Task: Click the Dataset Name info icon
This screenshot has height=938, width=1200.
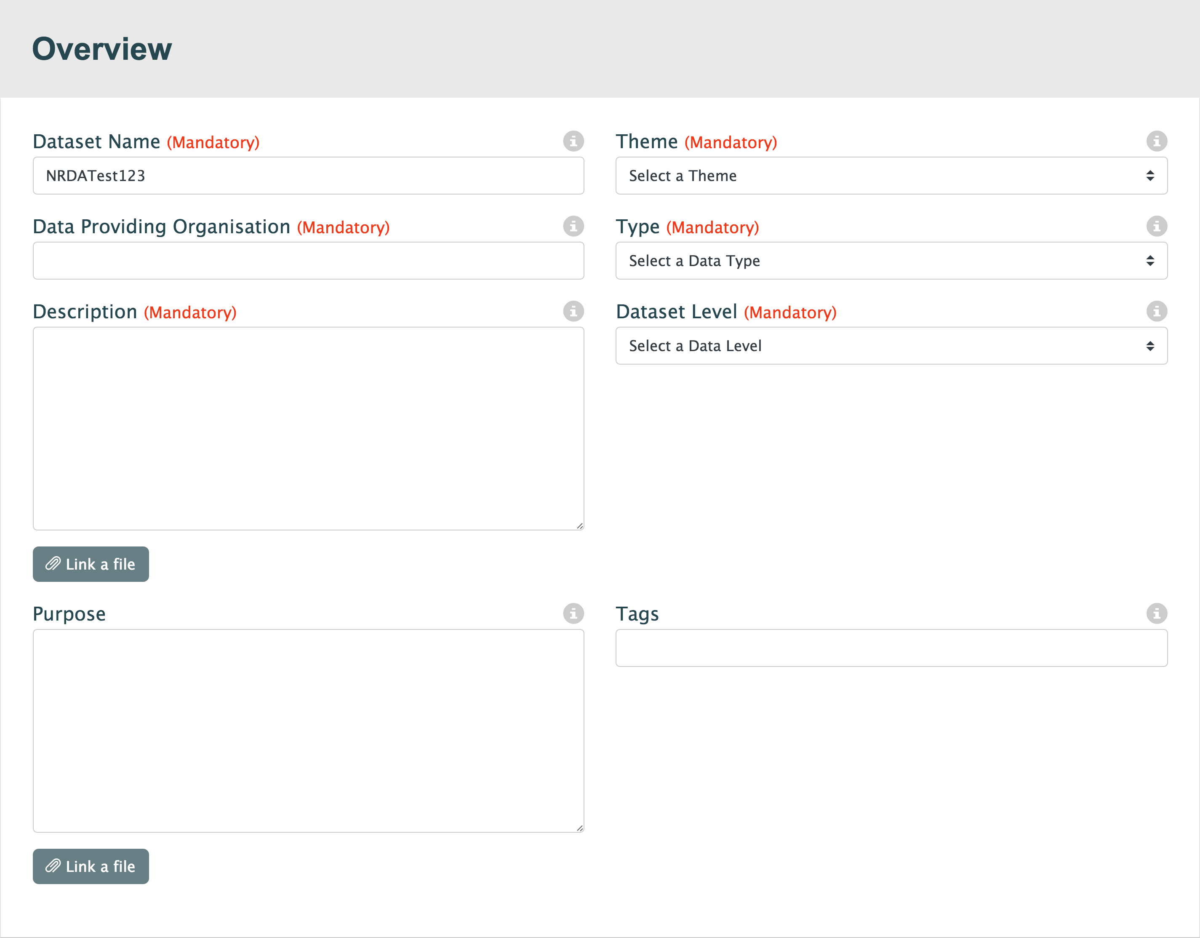Action: (573, 141)
